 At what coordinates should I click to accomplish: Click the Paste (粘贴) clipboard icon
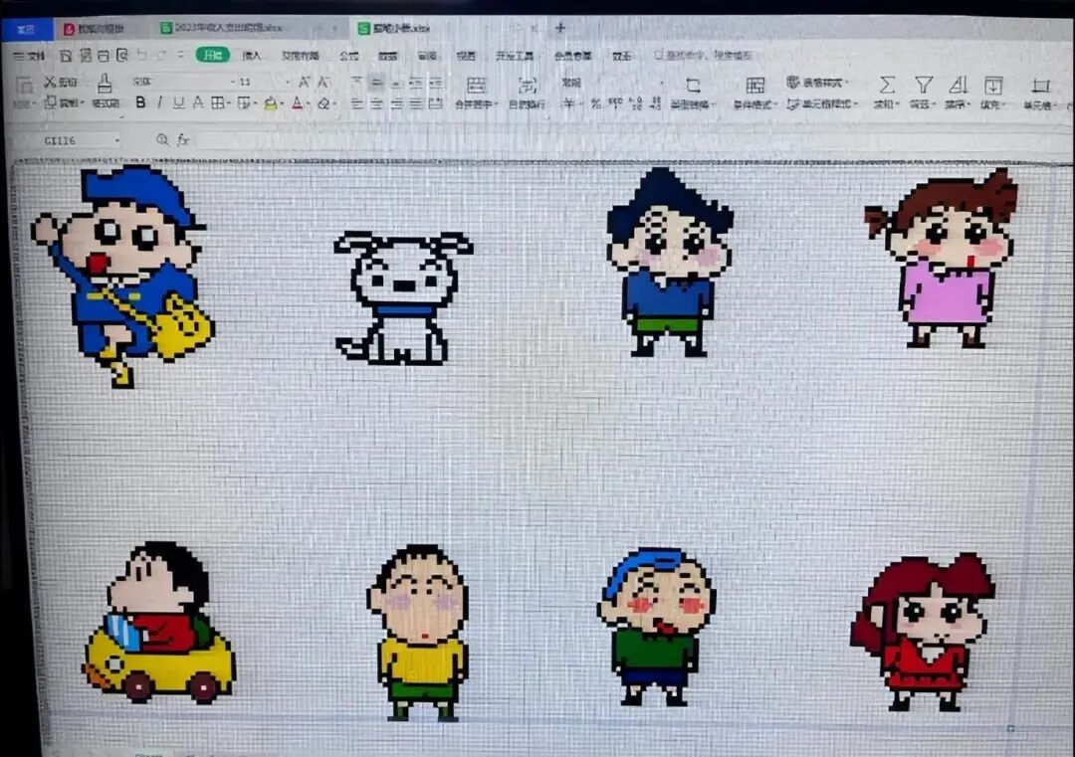[24, 85]
